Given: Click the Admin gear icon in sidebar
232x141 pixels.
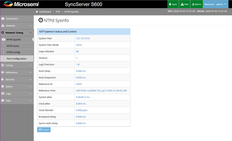Looking at the screenshot, I should pos(3,86).
